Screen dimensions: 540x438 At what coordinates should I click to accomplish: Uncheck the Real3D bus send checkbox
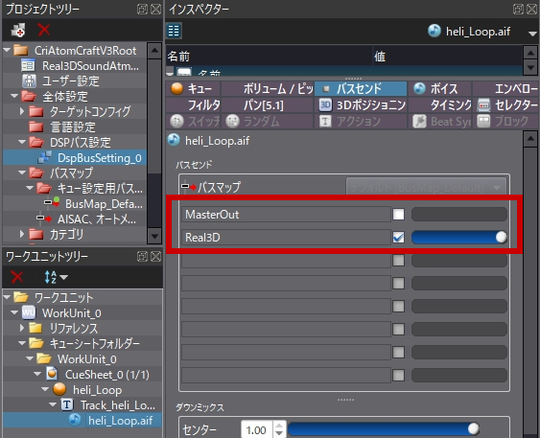pos(398,238)
